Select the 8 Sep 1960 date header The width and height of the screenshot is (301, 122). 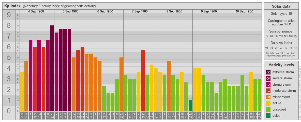[174, 11]
